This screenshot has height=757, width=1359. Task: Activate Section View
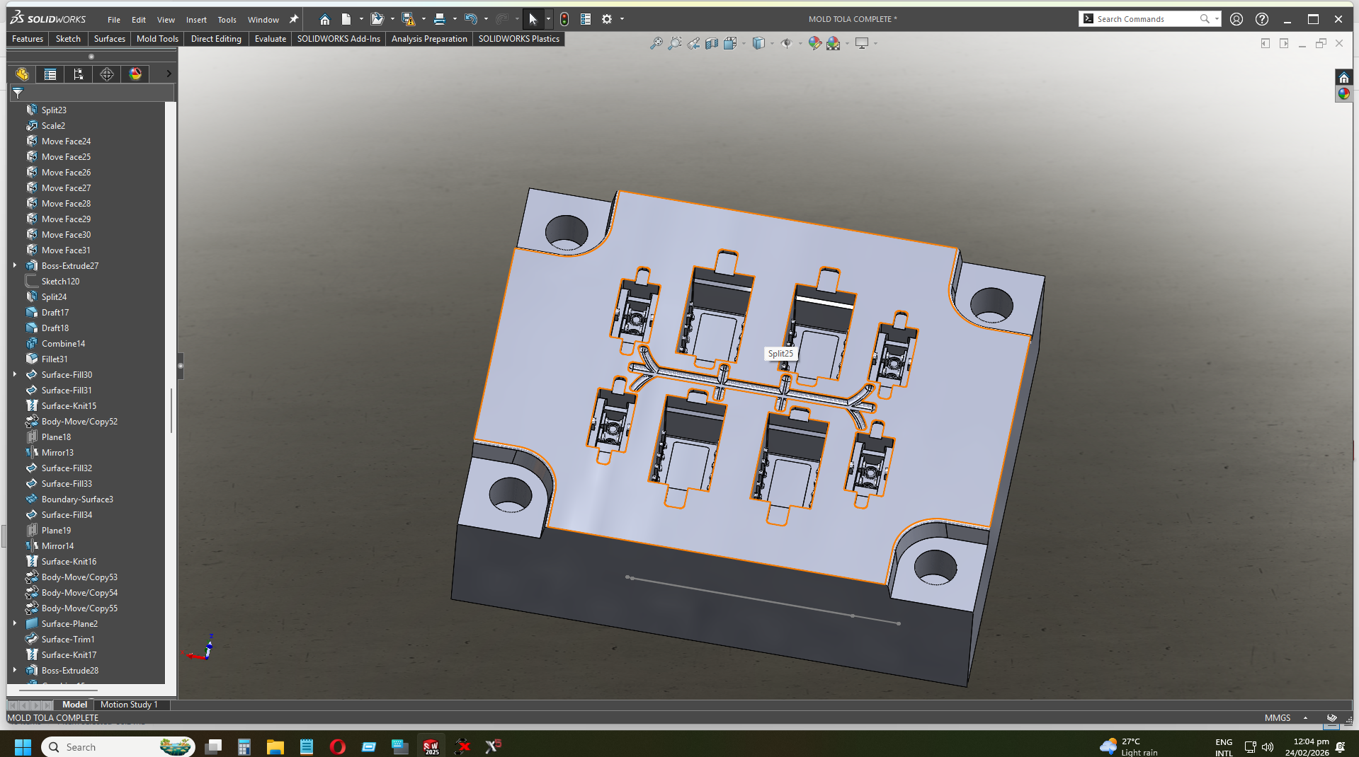pyautogui.click(x=712, y=43)
